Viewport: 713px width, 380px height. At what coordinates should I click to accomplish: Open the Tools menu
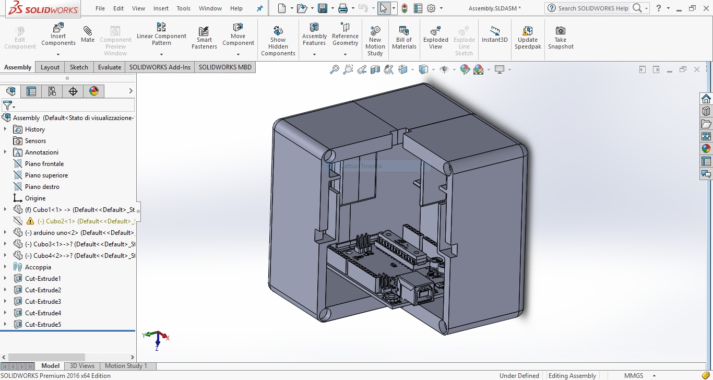pyautogui.click(x=183, y=8)
